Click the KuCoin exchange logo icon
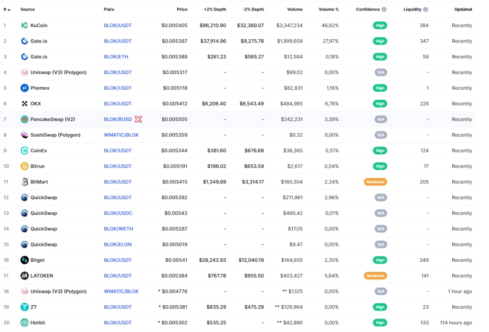 coord(24,25)
